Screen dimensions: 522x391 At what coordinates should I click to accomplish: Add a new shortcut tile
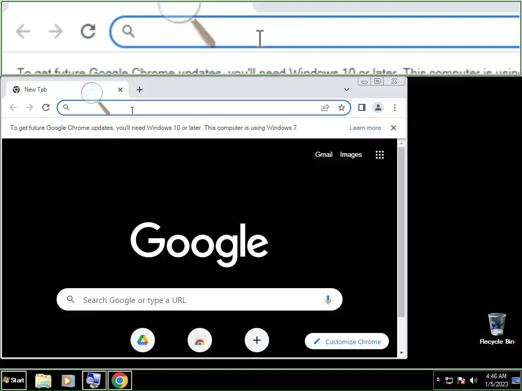point(257,340)
